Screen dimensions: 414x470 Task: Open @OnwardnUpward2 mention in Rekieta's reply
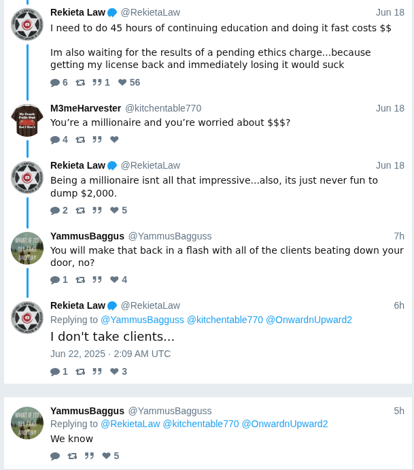pos(309,320)
